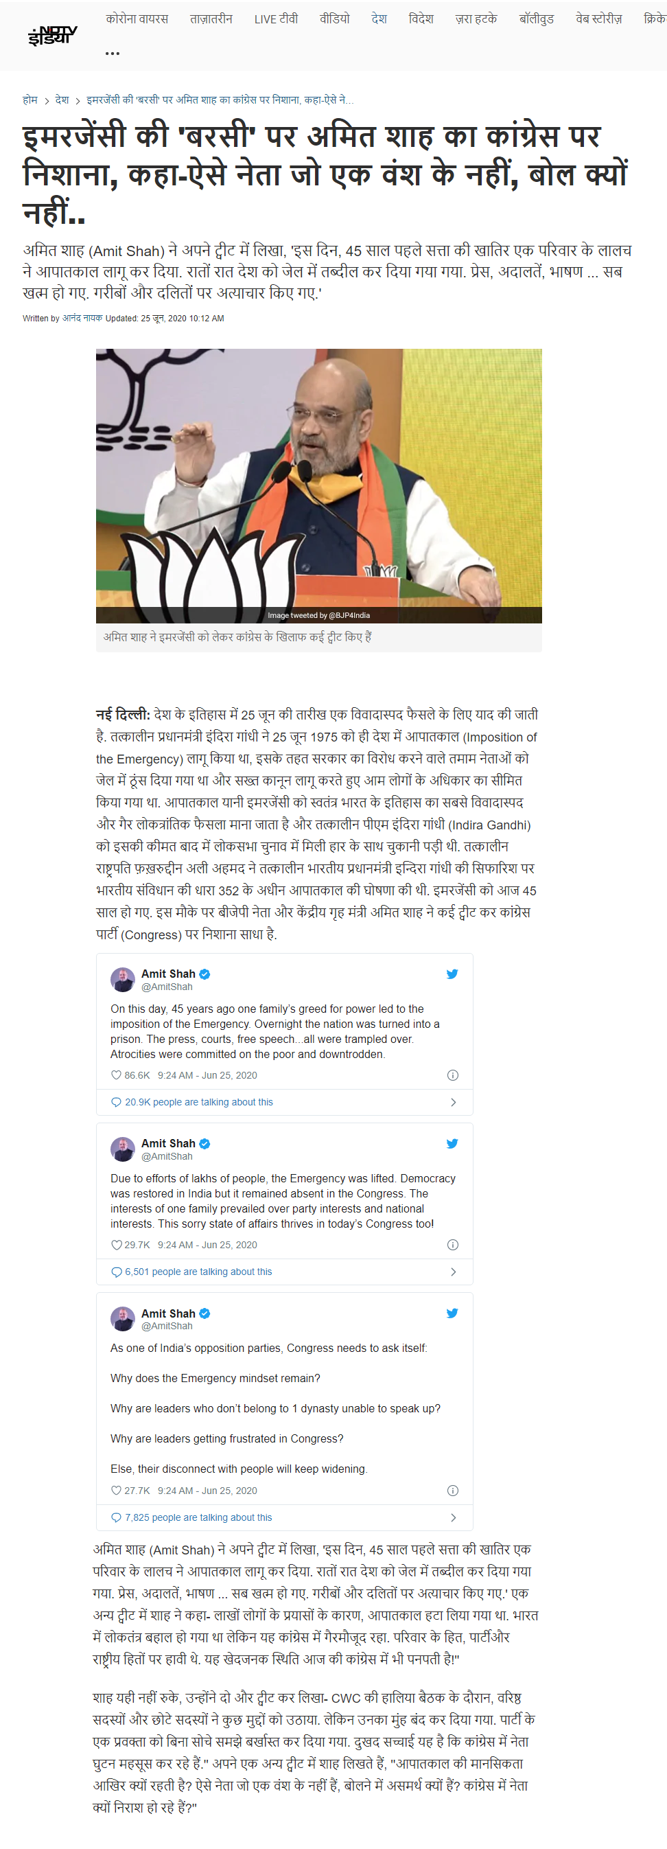Click Twitter bird icon on first tweet
The width and height of the screenshot is (667, 1849).
[x=452, y=974]
